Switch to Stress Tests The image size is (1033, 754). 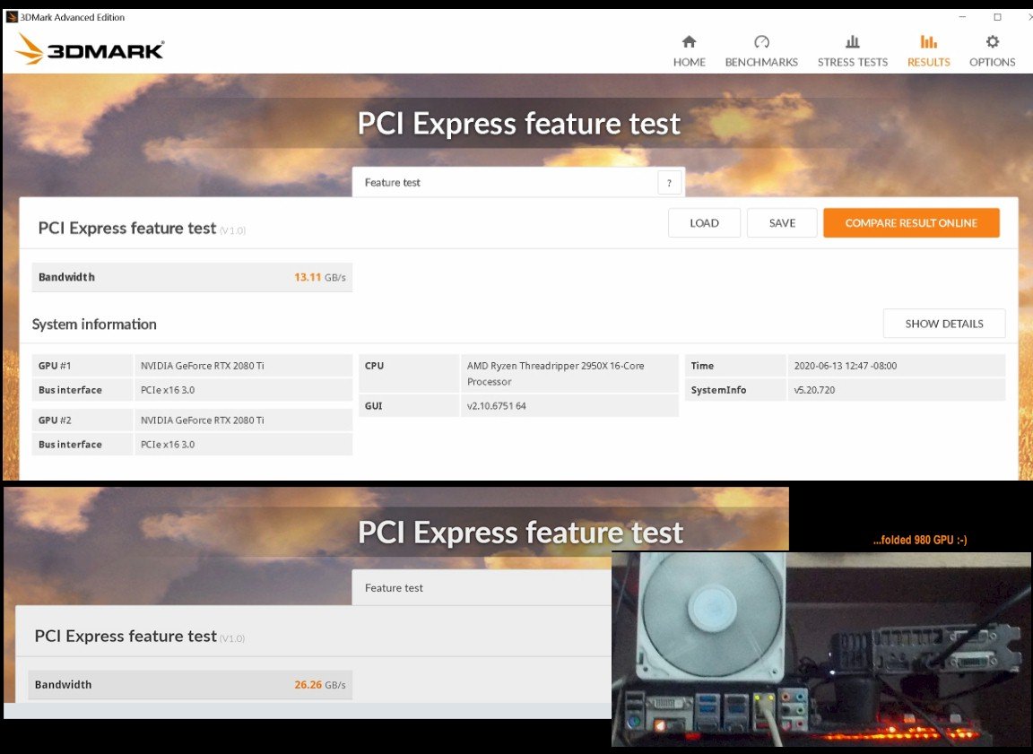click(853, 51)
